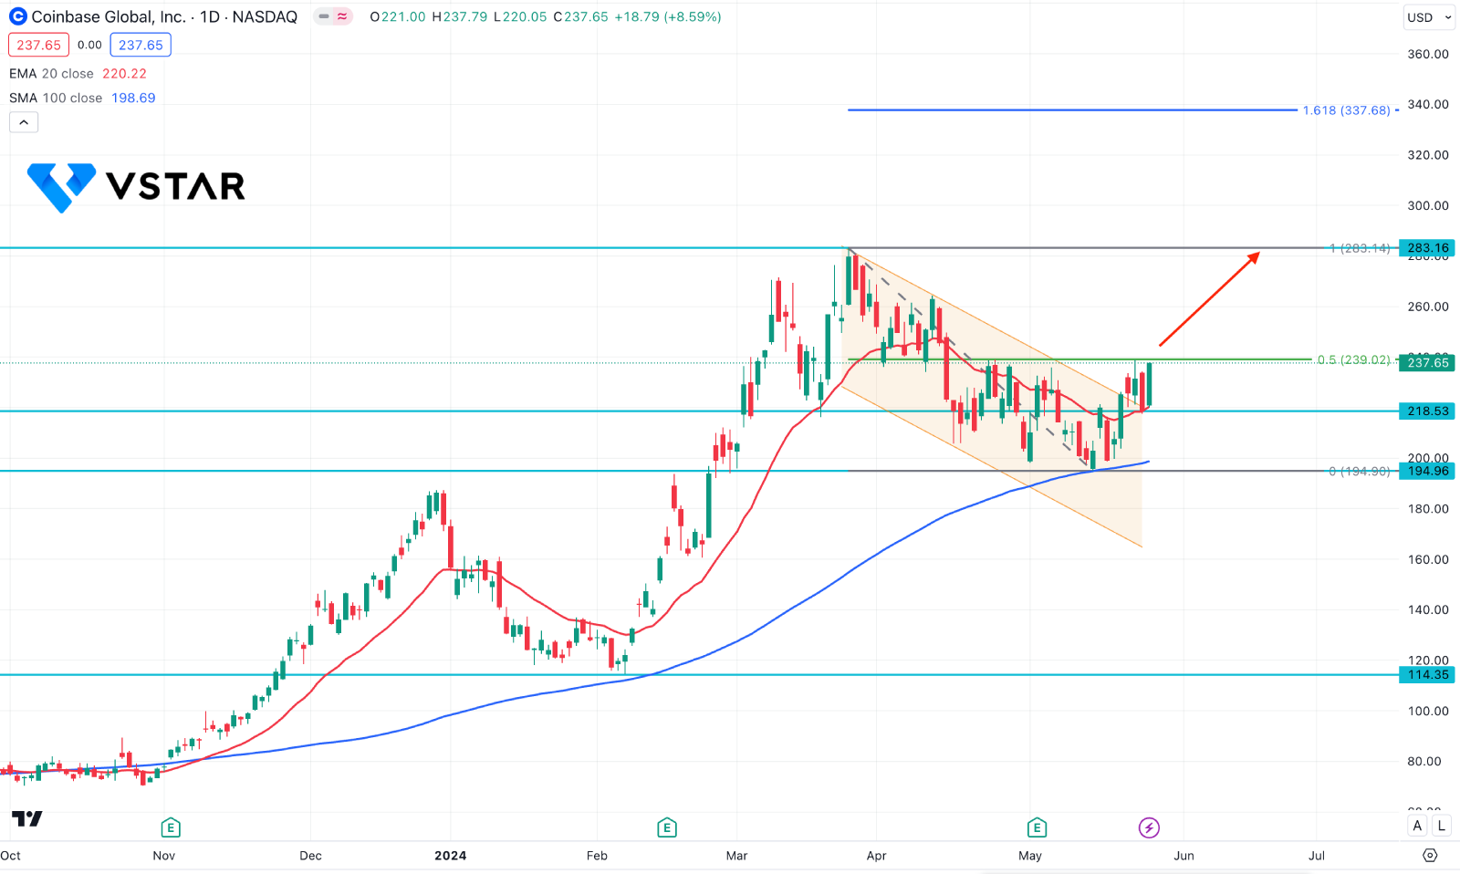The height and width of the screenshot is (874, 1460).
Task: Click the blue 237.65 buy price box
Action: click(141, 45)
